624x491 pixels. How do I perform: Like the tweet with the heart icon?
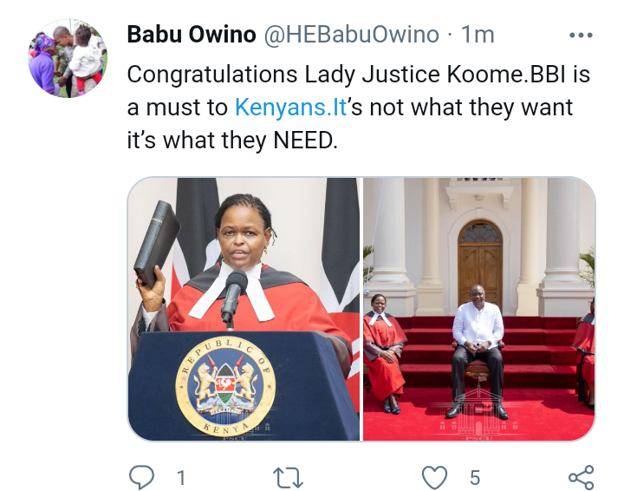434,477
